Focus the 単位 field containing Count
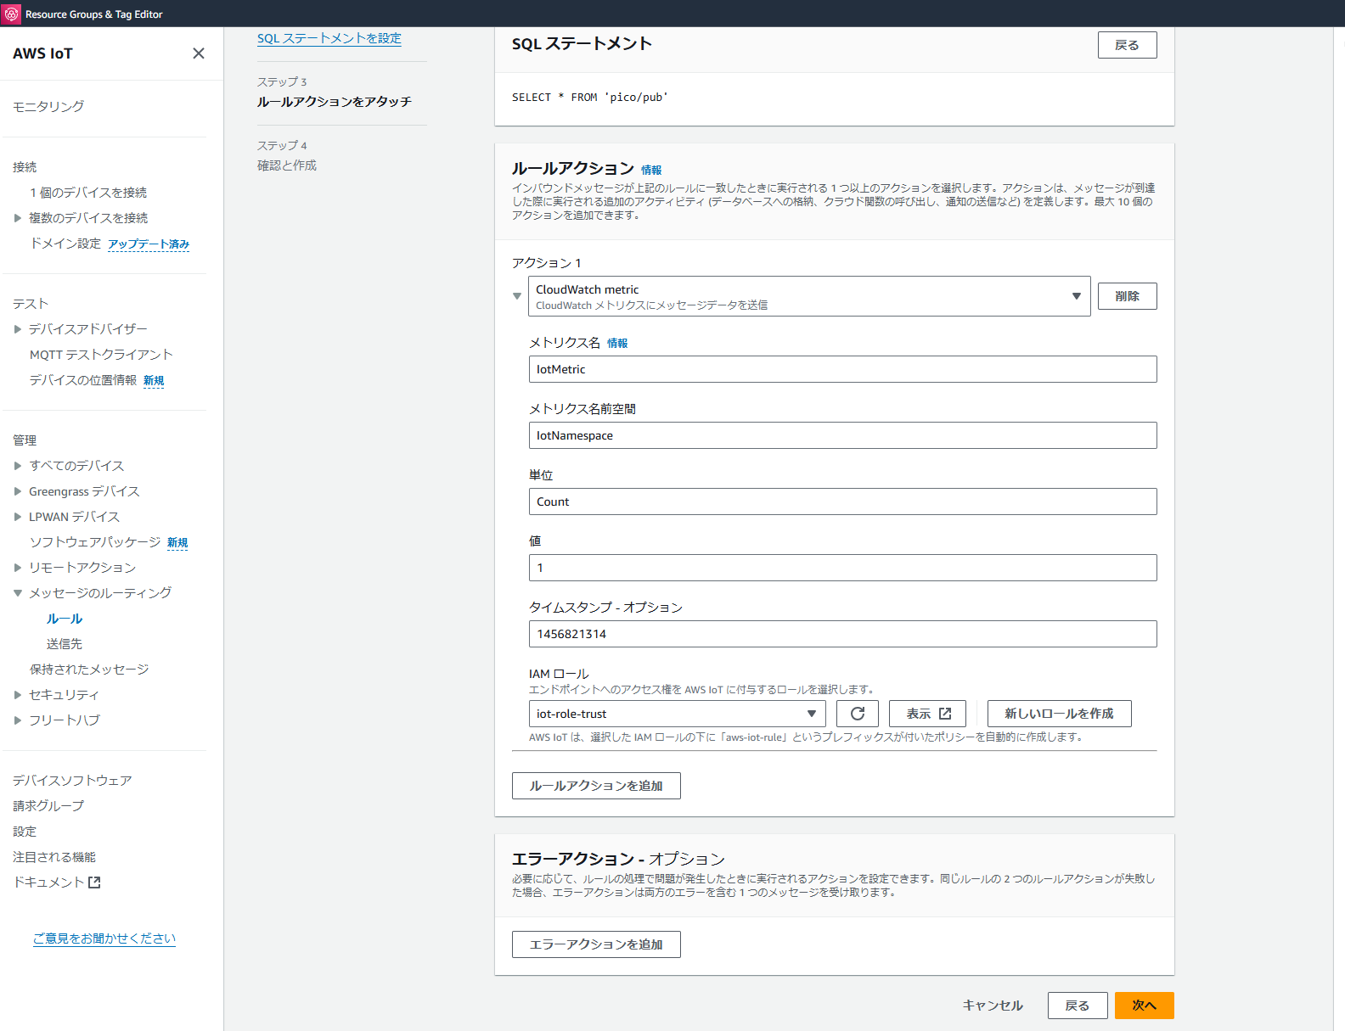 (x=842, y=501)
